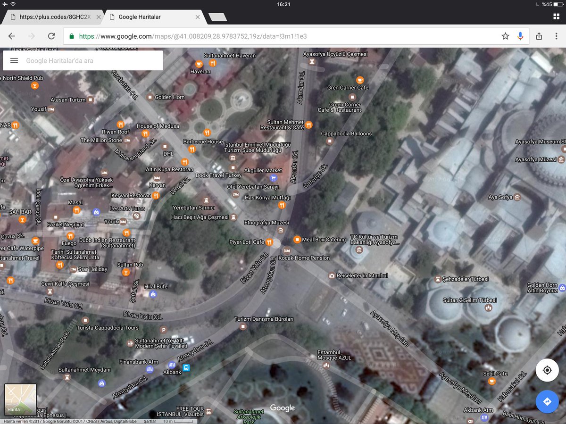Tap Sultan Mehmet Restaurant & Cafe marker

click(x=308, y=125)
